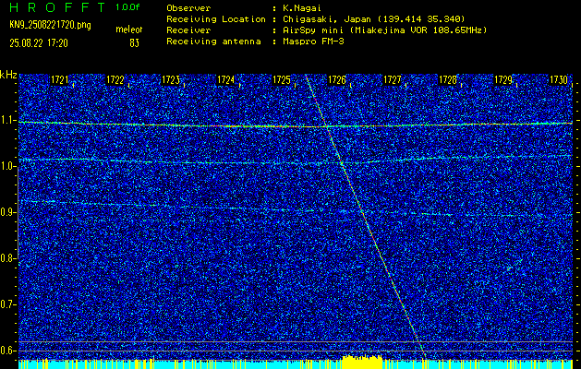Click the time marker 1722
581x369 pixels.
(115, 80)
